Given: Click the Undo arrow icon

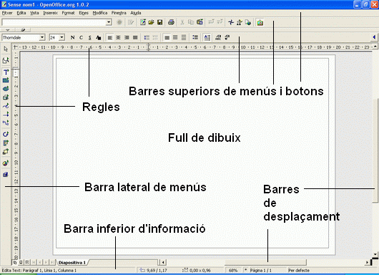Looking at the screenshot, I should pyautogui.click(x=211, y=22).
